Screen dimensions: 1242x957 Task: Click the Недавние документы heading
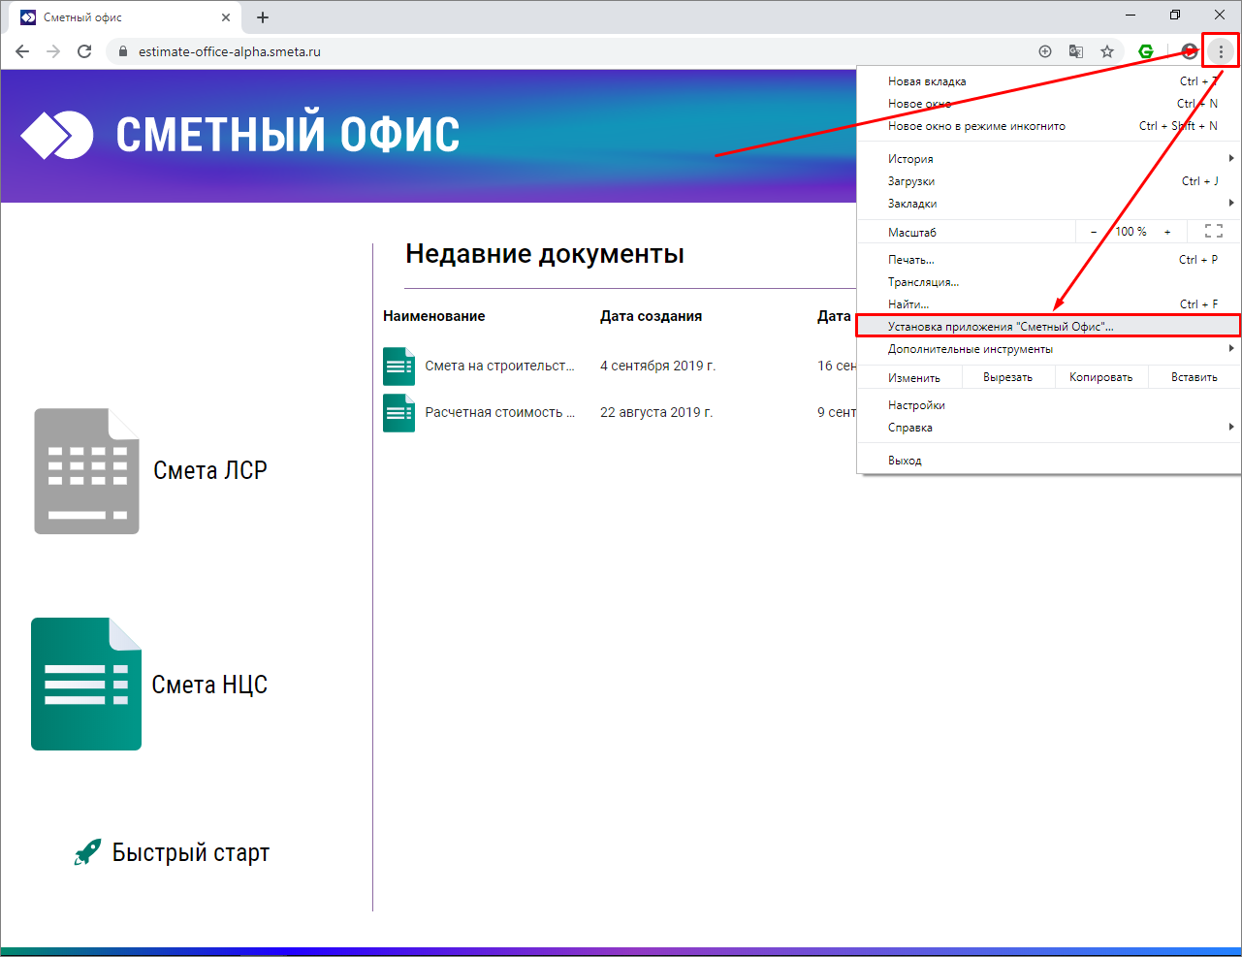[x=545, y=254]
